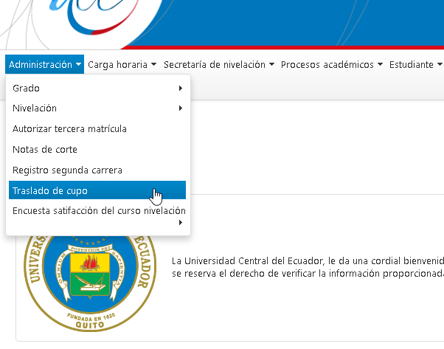
Task: Click arrow below Encuesta satifacción entry
Action: pyautogui.click(x=181, y=224)
